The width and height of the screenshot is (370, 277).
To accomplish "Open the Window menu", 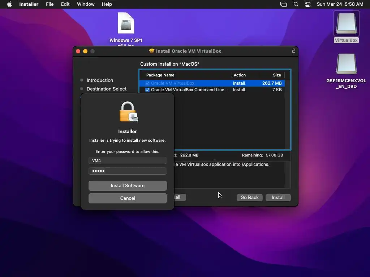I will click(x=86, y=4).
